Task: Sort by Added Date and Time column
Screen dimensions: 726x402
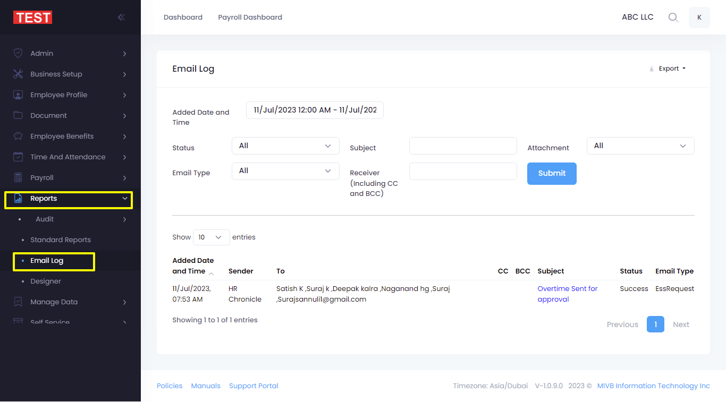Action: (x=193, y=266)
